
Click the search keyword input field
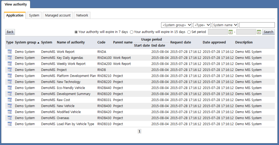tap(257, 25)
